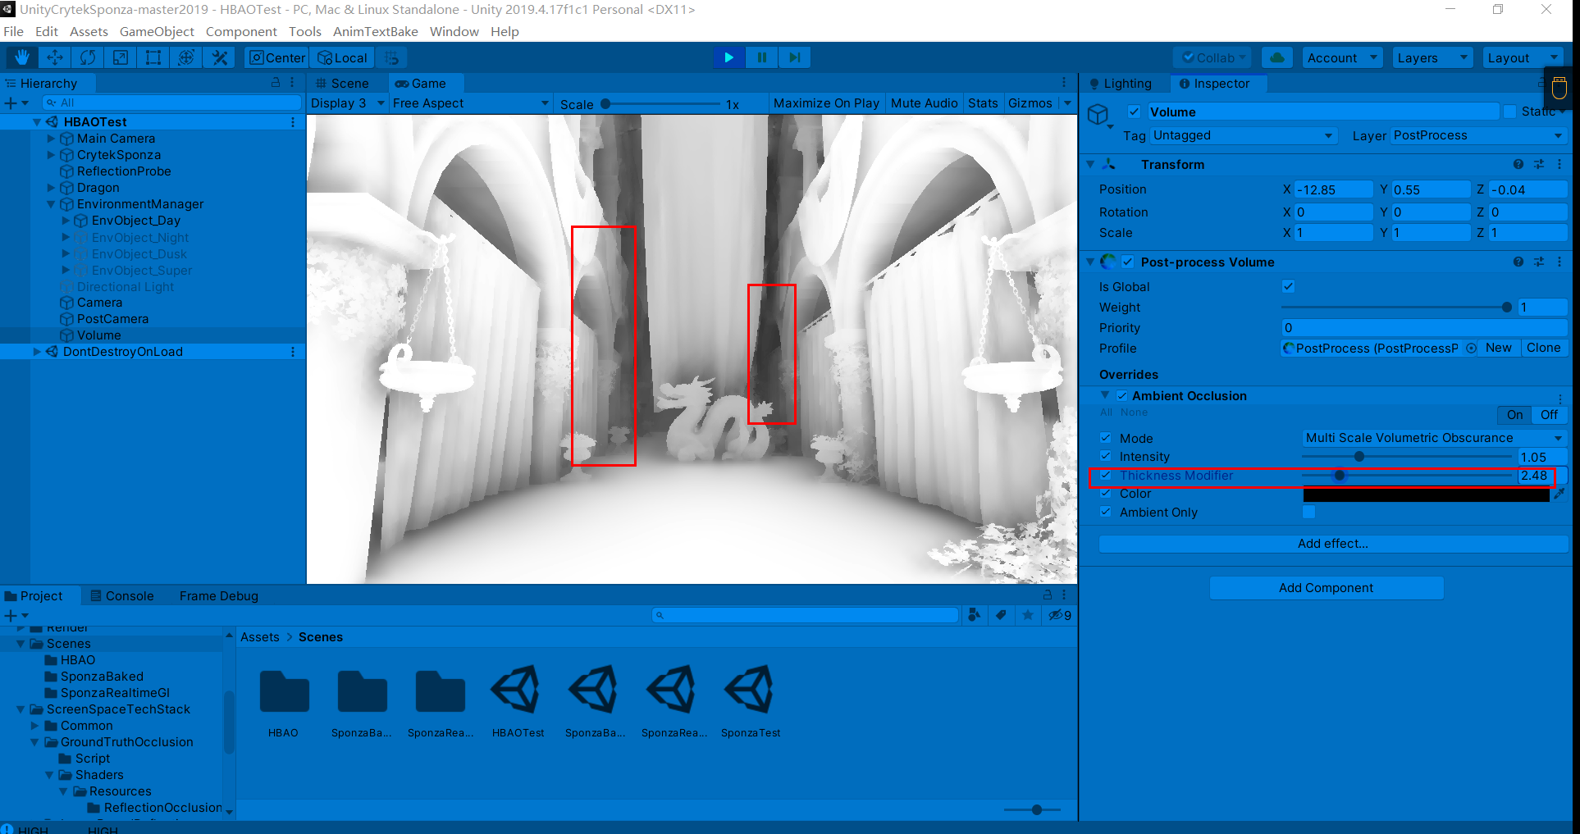Toggle Ambient Occlusion override checkbox

(x=1121, y=395)
